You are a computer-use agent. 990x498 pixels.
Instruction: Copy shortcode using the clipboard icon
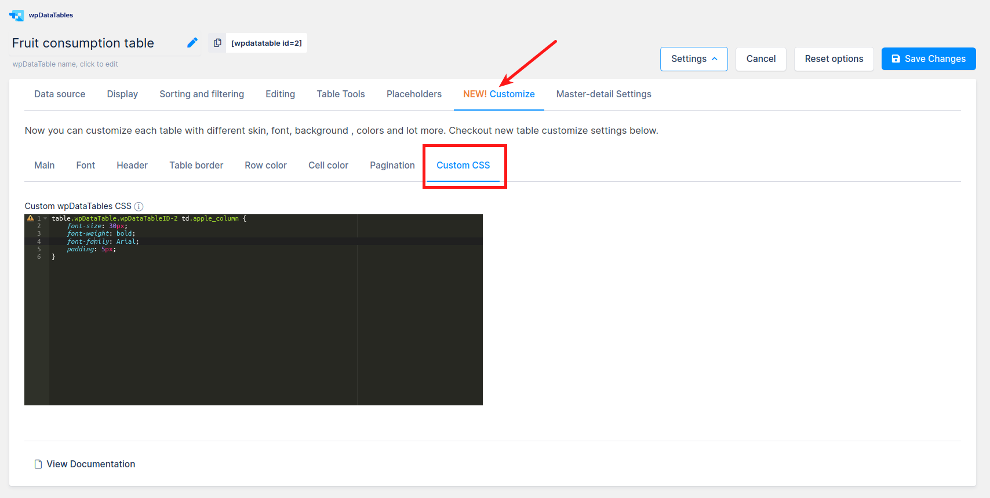tap(217, 43)
